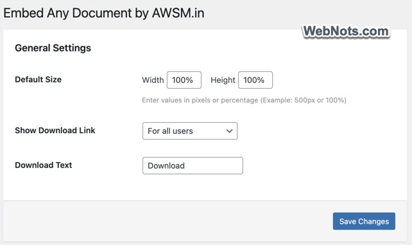Click the Download Text label
Image resolution: width=412 pixels, height=245 pixels.
[44, 165]
